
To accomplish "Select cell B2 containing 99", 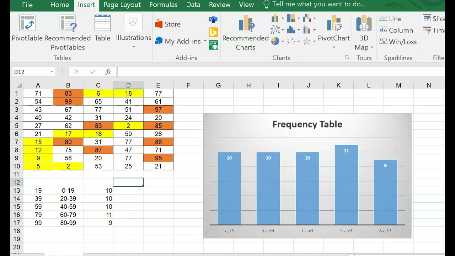I will click(x=68, y=102).
